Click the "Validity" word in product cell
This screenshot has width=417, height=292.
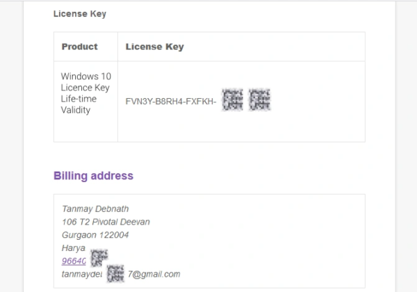point(76,110)
